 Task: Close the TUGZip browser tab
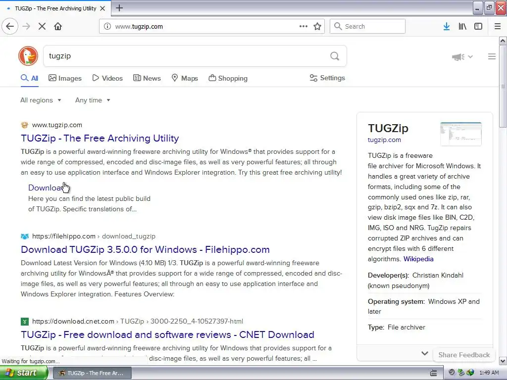[102, 8]
